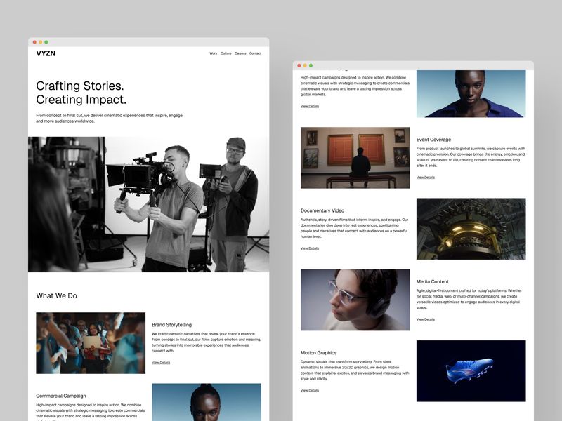Click View Details under Brand Storytelling
The height and width of the screenshot is (421, 562).
[161, 363]
